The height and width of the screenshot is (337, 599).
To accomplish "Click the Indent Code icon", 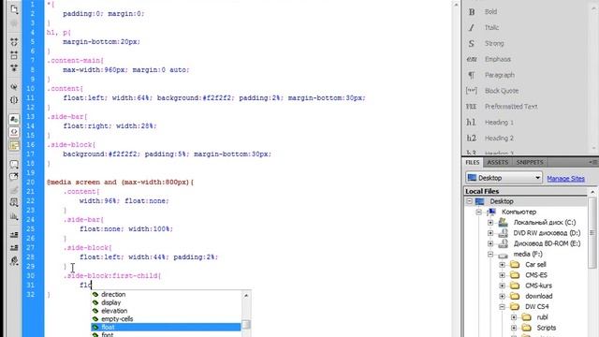I will (x=14, y=235).
